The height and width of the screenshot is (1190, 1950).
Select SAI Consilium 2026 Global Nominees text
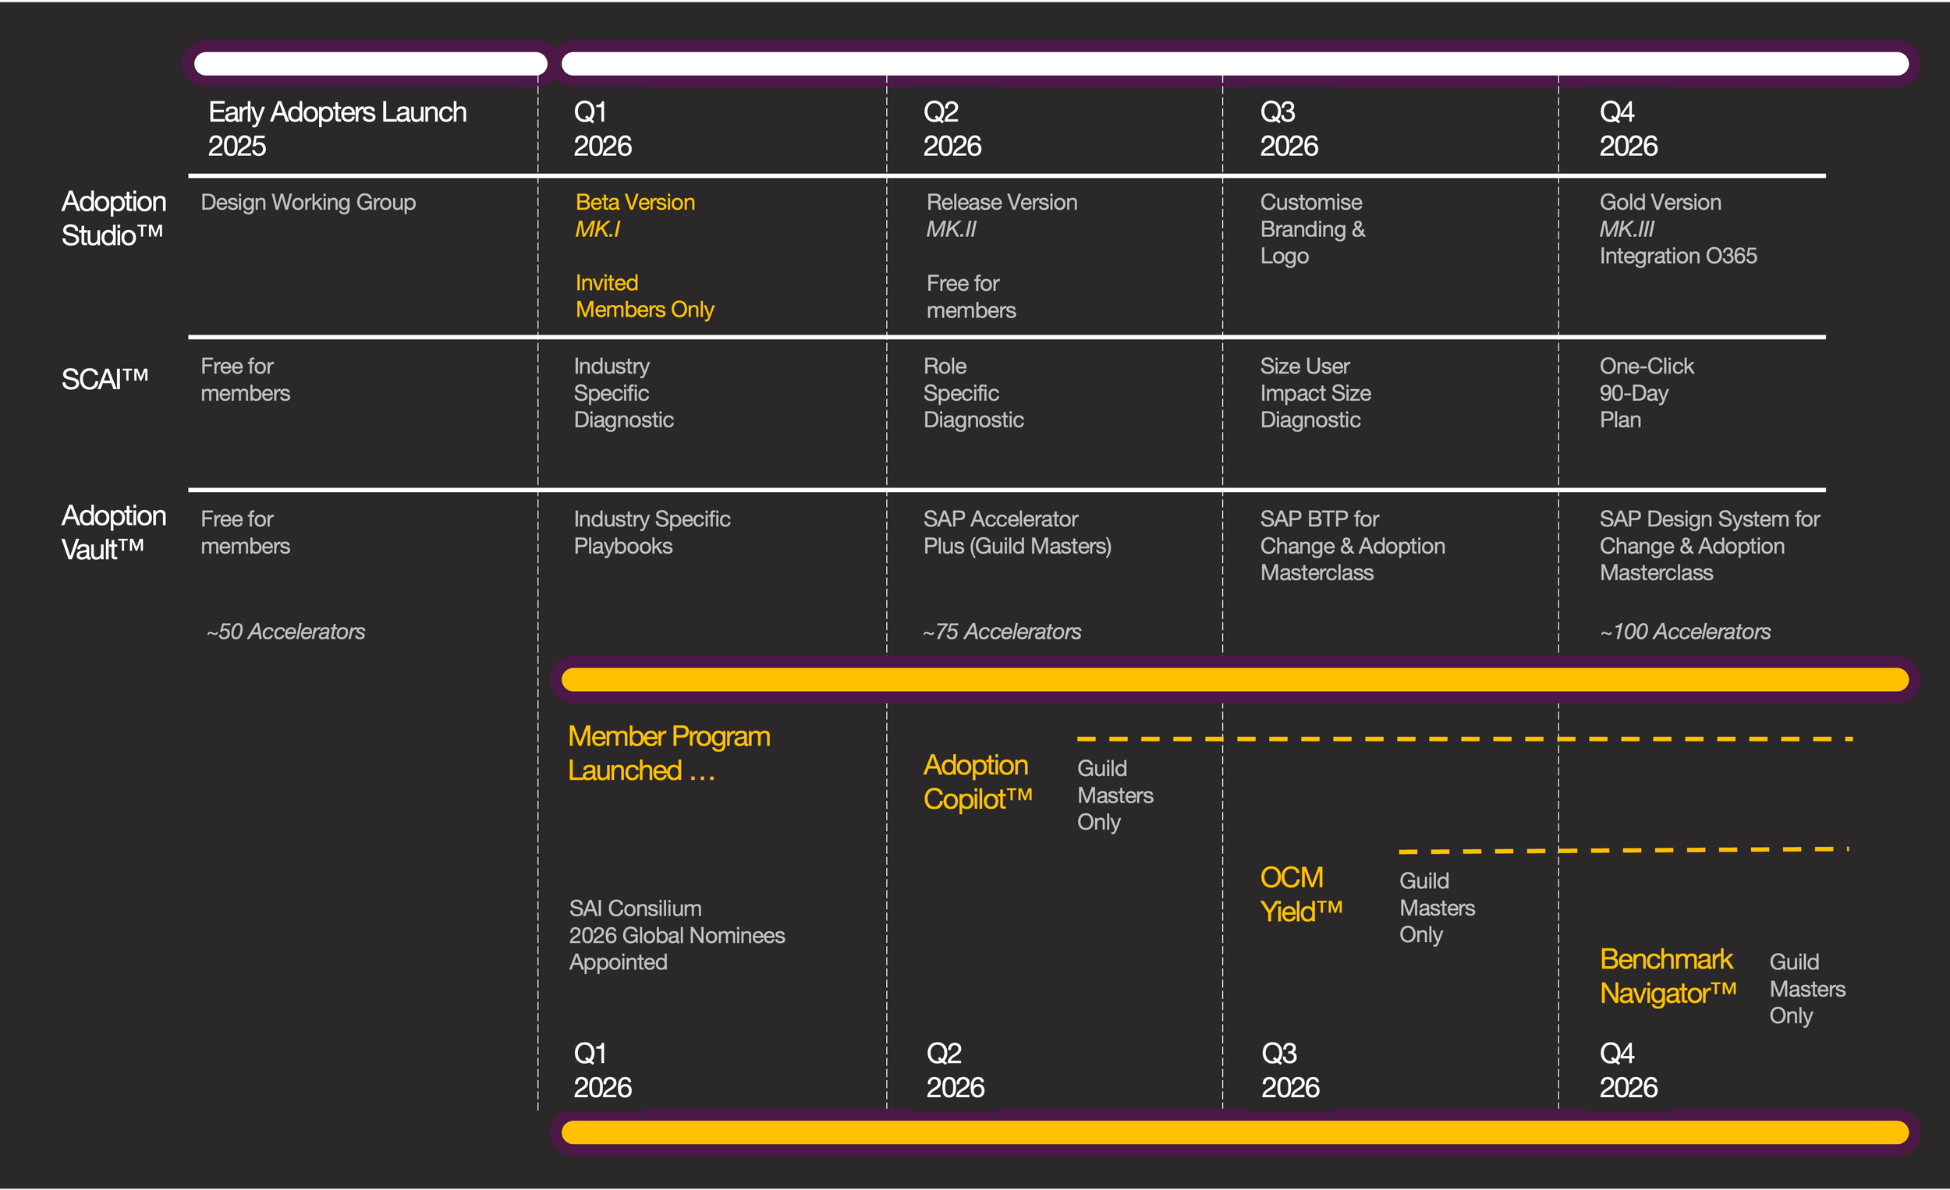tap(676, 935)
